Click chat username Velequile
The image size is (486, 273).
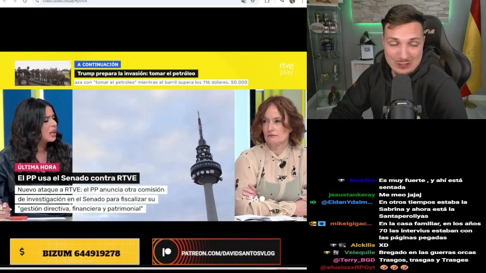[x=360, y=253]
